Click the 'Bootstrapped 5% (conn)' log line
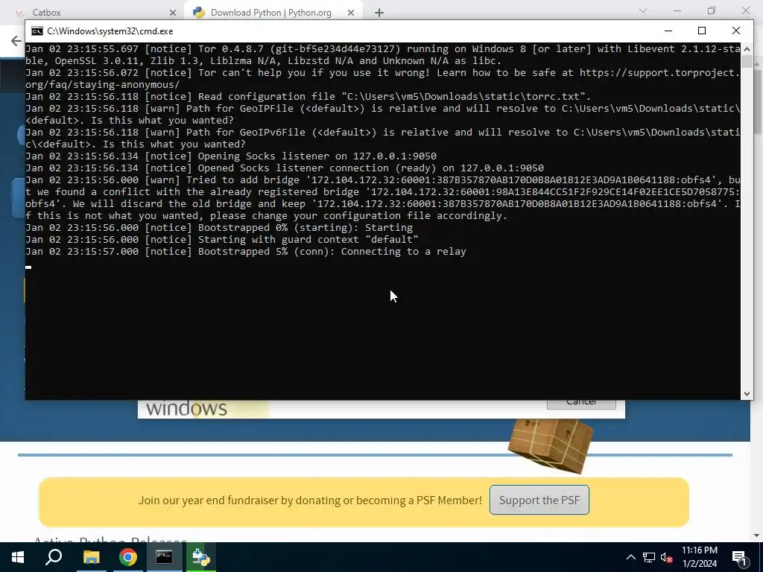 (246, 252)
